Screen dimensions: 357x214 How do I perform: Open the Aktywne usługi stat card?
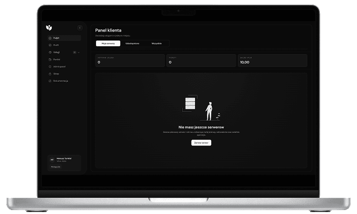pos(130,61)
